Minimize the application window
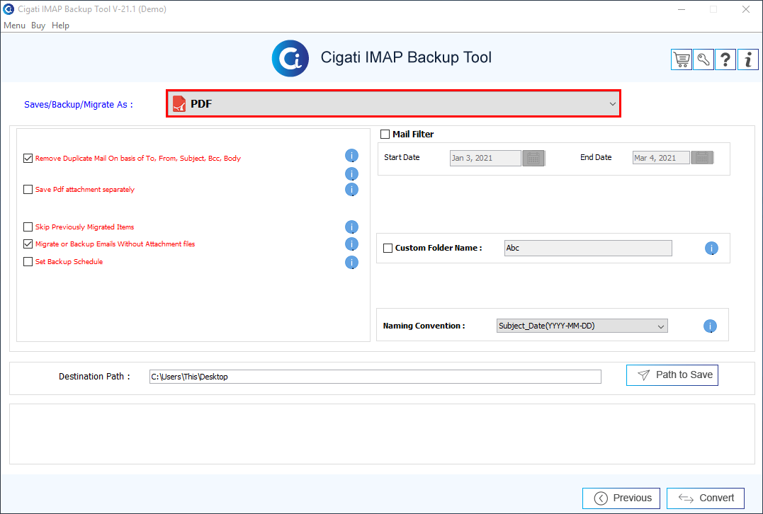This screenshot has width=763, height=514. (x=682, y=9)
